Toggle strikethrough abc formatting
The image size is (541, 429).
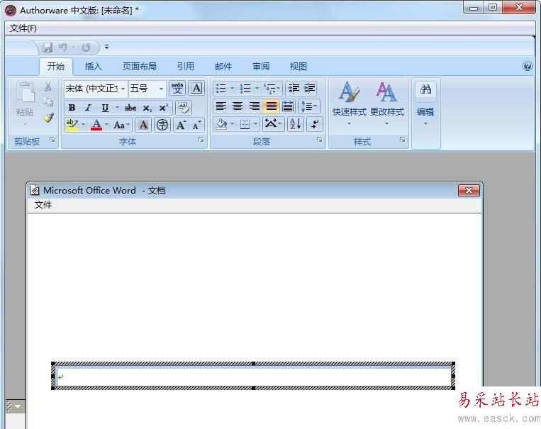coord(130,108)
